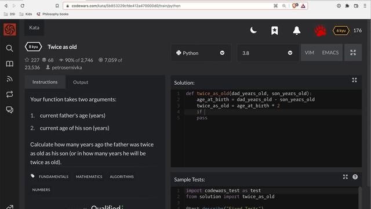Open the browser hamburger menu

[x=365, y=6]
